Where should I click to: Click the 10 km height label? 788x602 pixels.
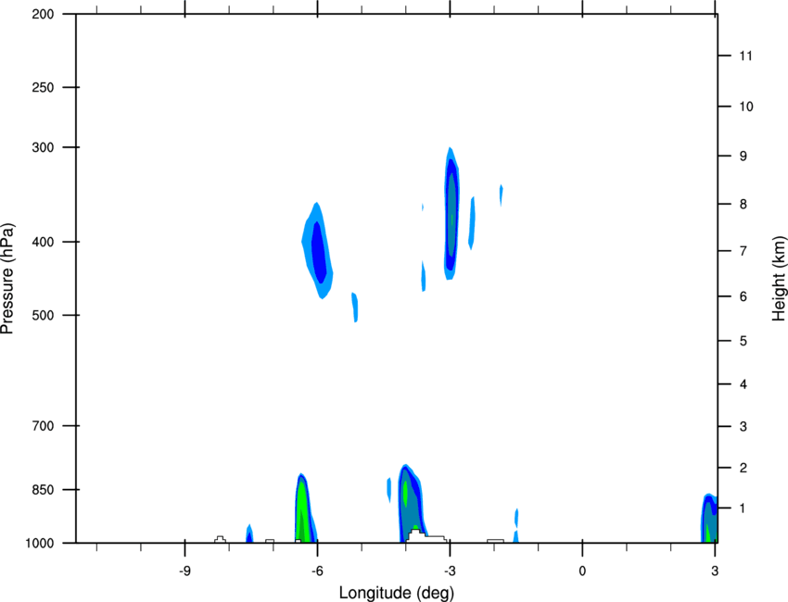tap(745, 107)
